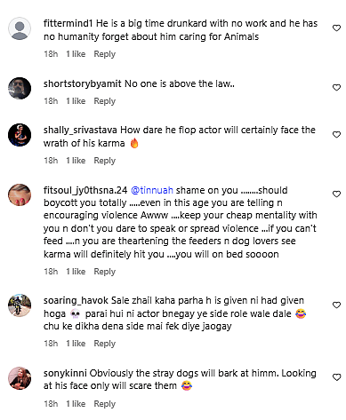Open the fitsoul_jy0thsna.24 username
Image resolution: width=346 pixels, height=420 pixels.
tap(85, 190)
